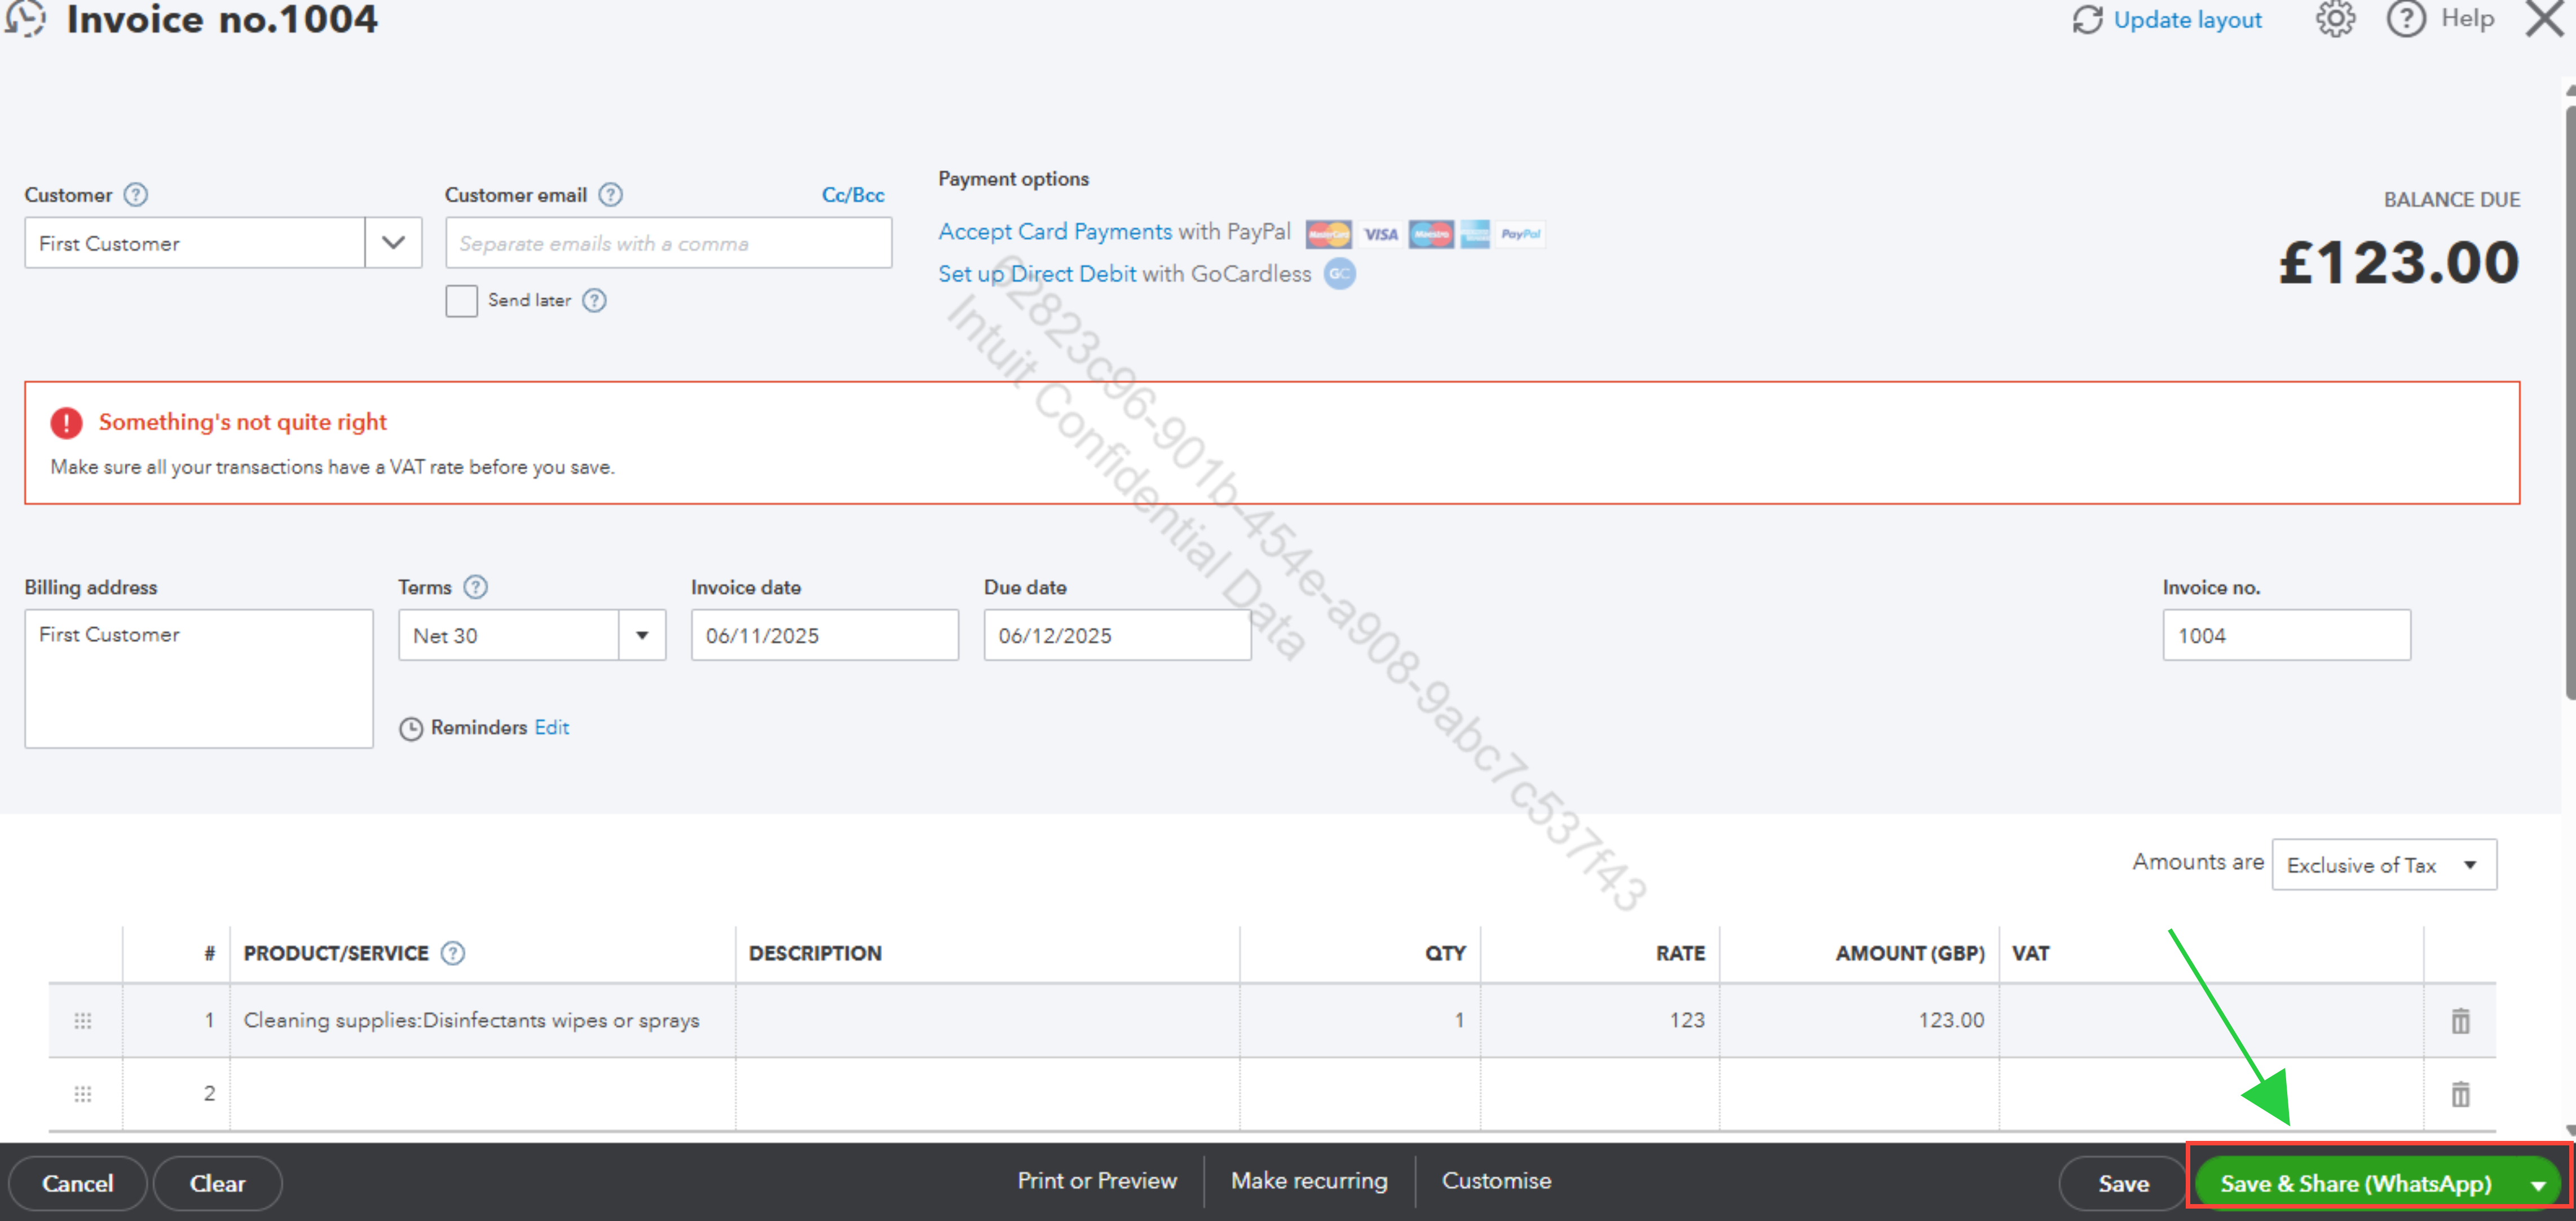Click Make recurring in footer

click(1308, 1181)
